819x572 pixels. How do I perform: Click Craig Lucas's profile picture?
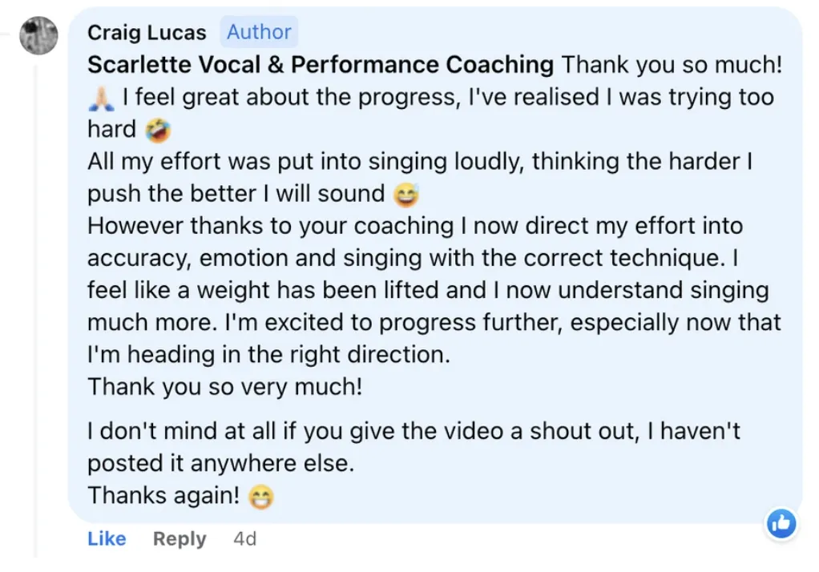click(38, 34)
